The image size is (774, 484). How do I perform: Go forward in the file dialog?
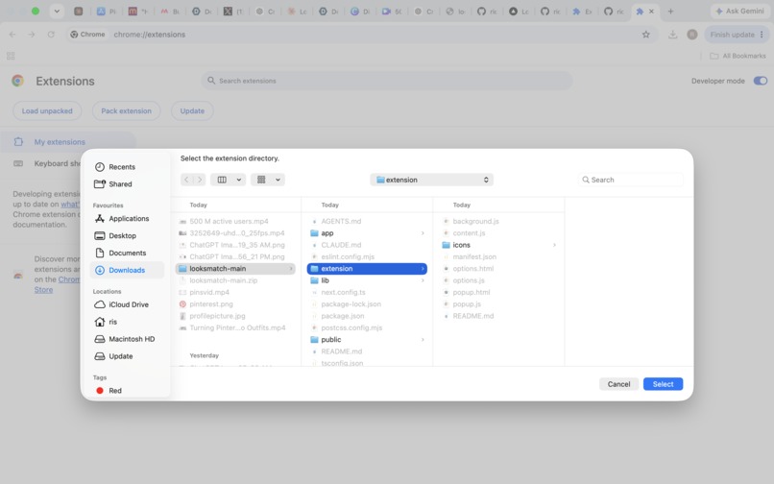200,180
